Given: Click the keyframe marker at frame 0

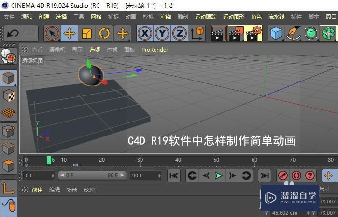Looking at the screenshot, I should point(27,165).
